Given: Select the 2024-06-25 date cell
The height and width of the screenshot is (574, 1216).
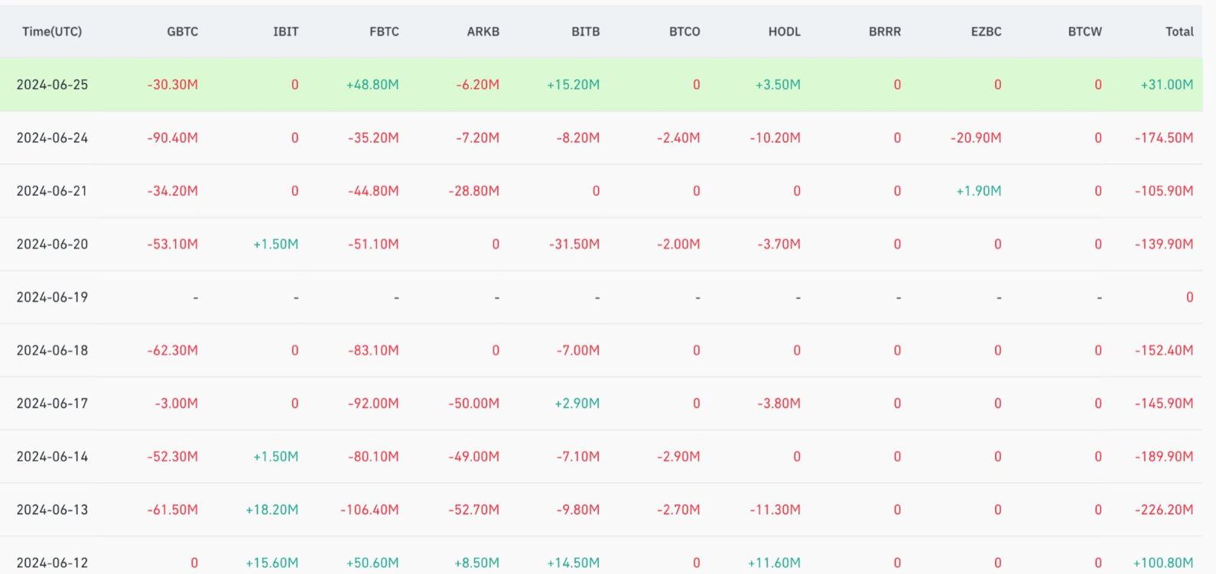Looking at the screenshot, I should [x=52, y=85].
